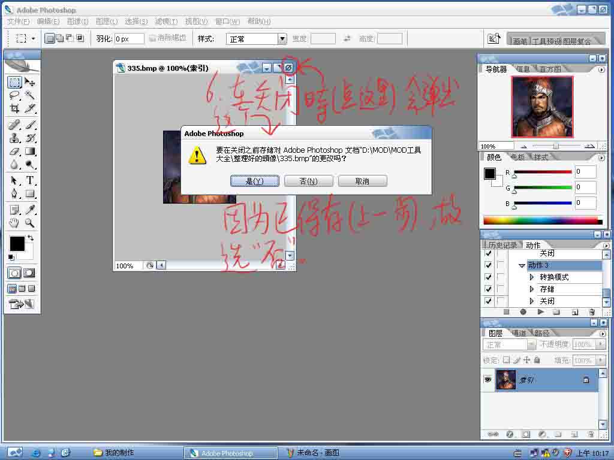
Task: Click 否(N) in the save dialog
Action: click(309, 181)
